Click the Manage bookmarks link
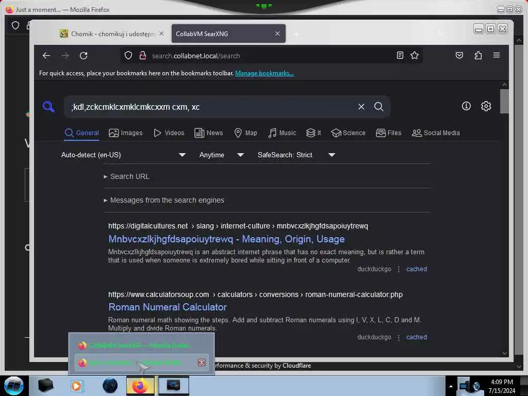This screenshot has width=528, height=396. pyautogui.click(x=265, y=73)
